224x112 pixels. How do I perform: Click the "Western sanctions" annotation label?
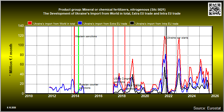[86, 36]
